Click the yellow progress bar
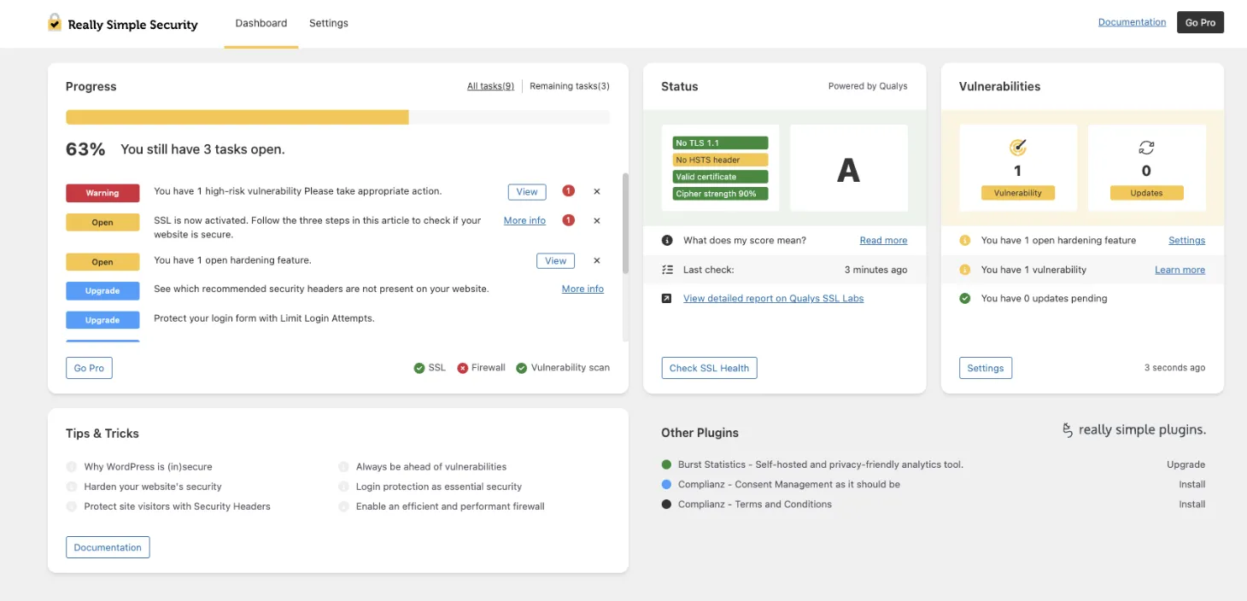The height and width of the screenshot is (601, 1247). coord(237,117)
